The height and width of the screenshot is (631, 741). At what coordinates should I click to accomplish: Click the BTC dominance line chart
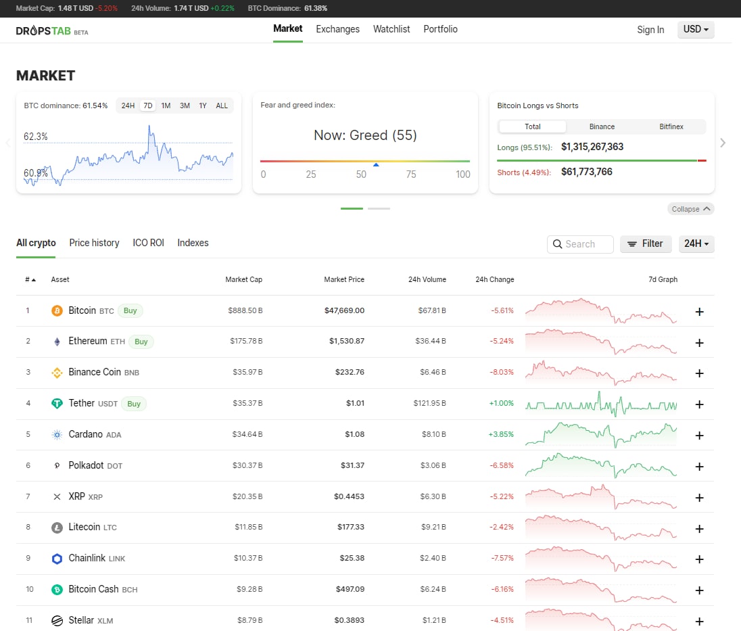click(128, 155)
